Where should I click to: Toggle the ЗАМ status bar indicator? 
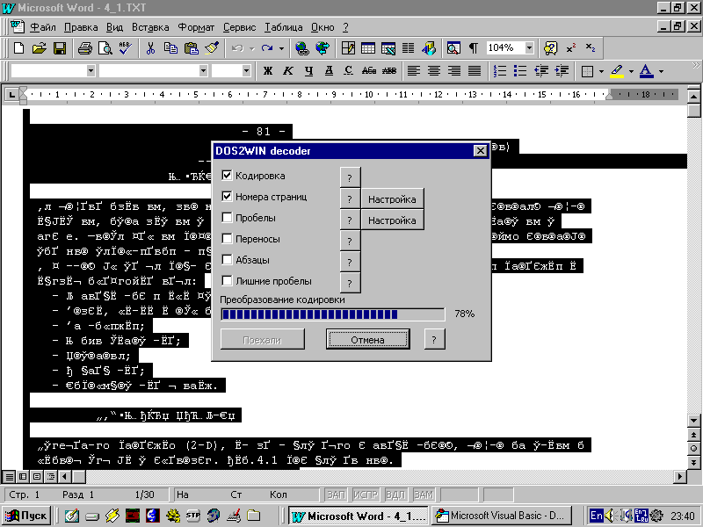(x=424, y=495)
